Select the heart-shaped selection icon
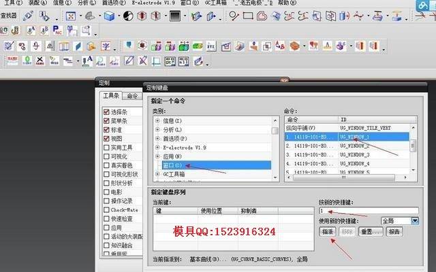 tap(262, 16)
